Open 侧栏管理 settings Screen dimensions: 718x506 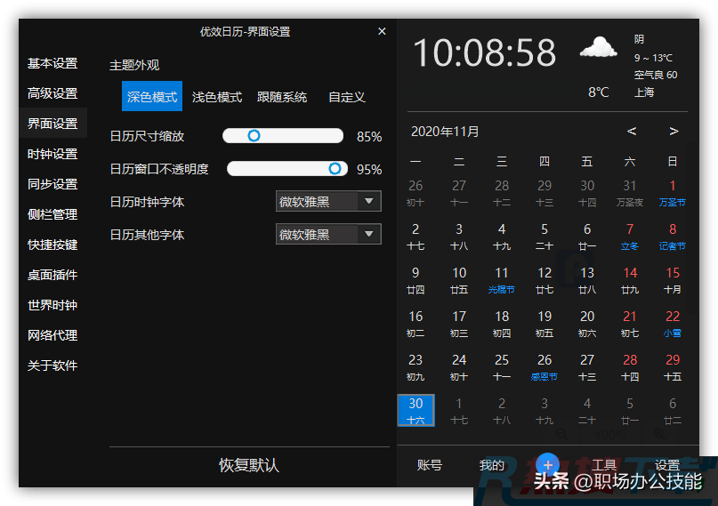click(x=52, y=214)
